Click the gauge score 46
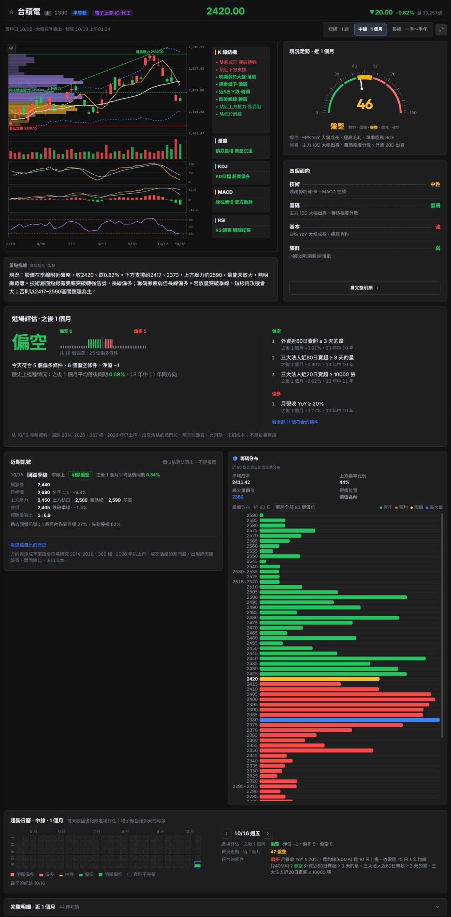 pyautogui.click(x=364, y=104)
